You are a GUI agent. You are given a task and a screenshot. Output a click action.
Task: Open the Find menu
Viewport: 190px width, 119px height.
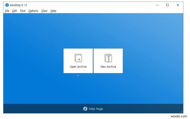point(23,11)
